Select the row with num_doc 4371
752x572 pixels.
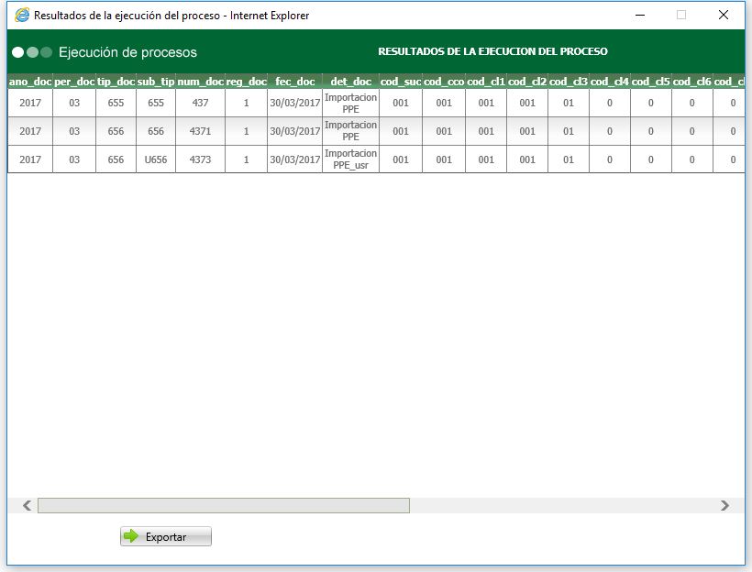(x=200, y=131)
